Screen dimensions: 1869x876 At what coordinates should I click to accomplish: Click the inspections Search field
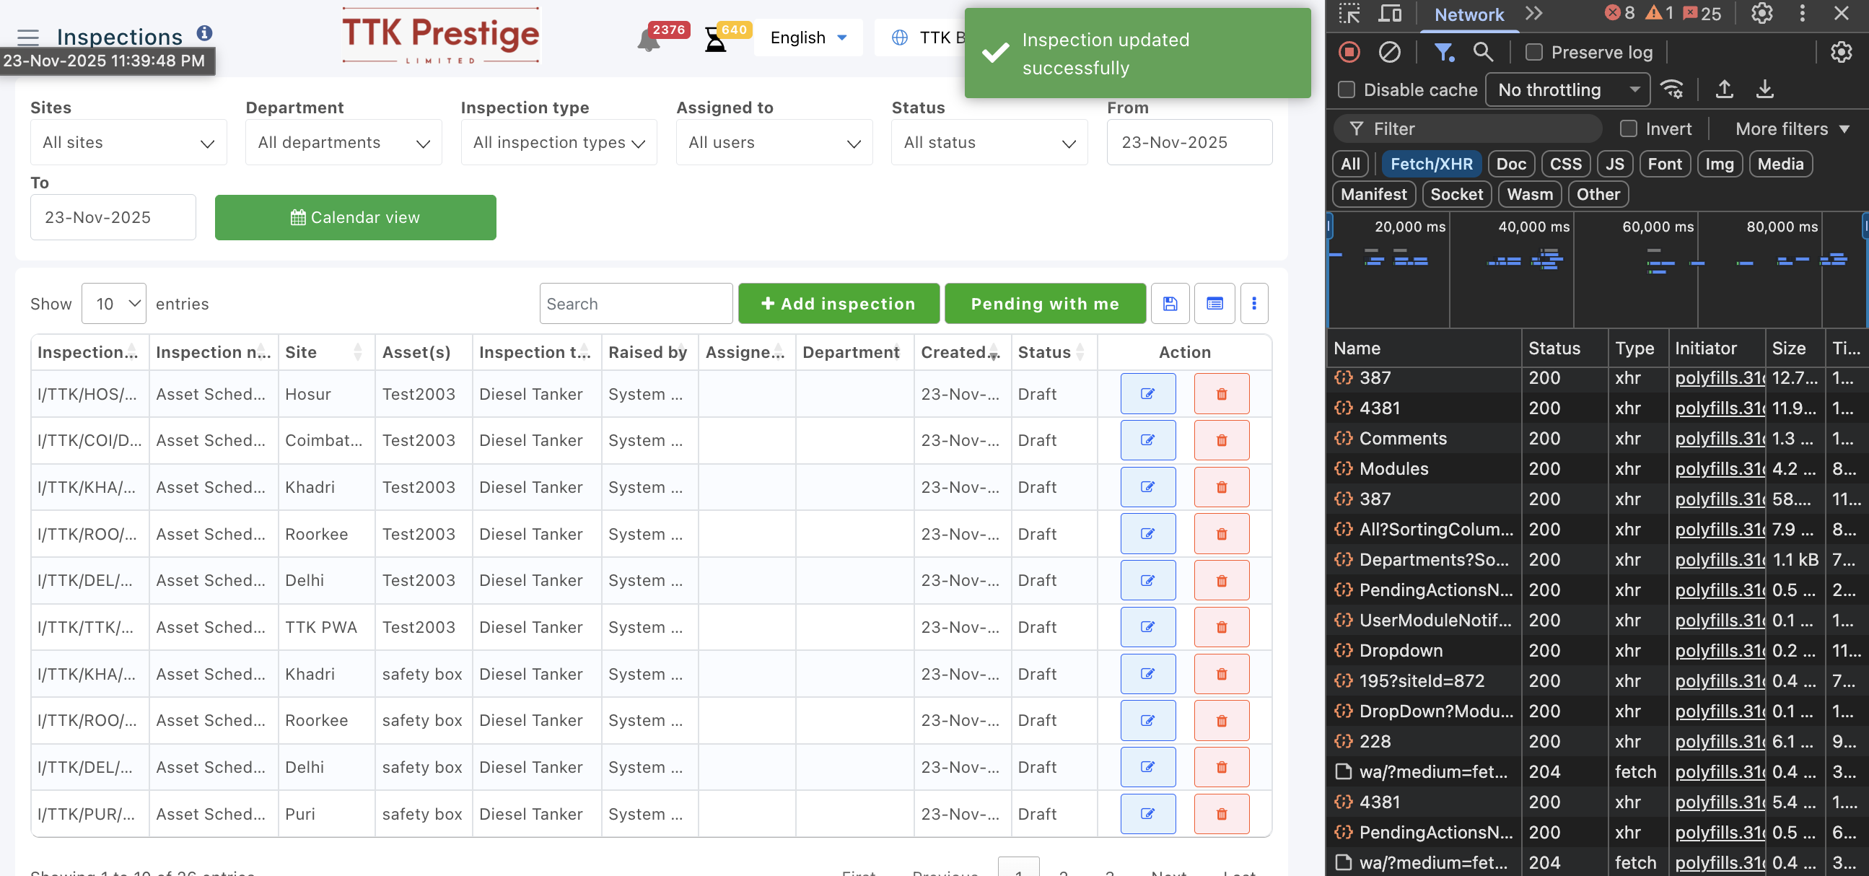click(635, 303)
